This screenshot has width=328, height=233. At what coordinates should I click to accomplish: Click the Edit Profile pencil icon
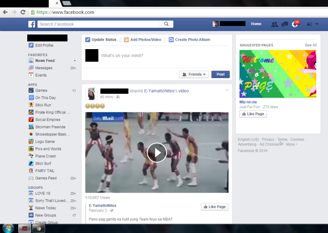coord(31,45)
